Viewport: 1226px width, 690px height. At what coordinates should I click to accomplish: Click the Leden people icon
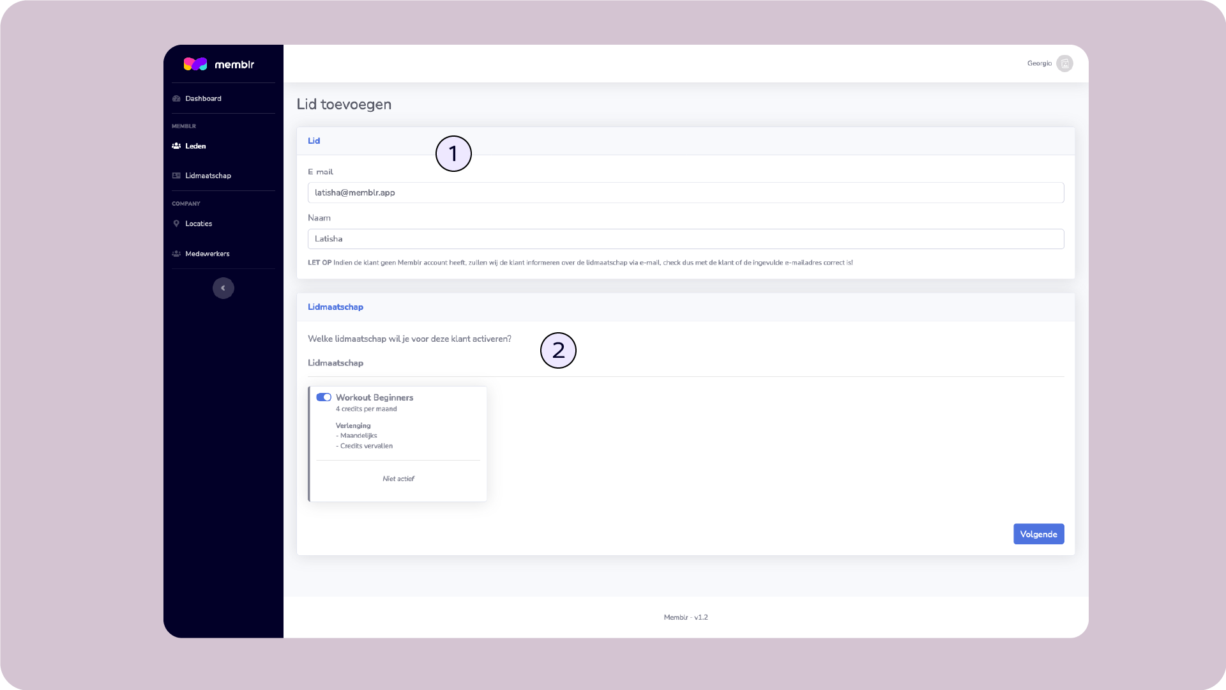tap(176, 146)
